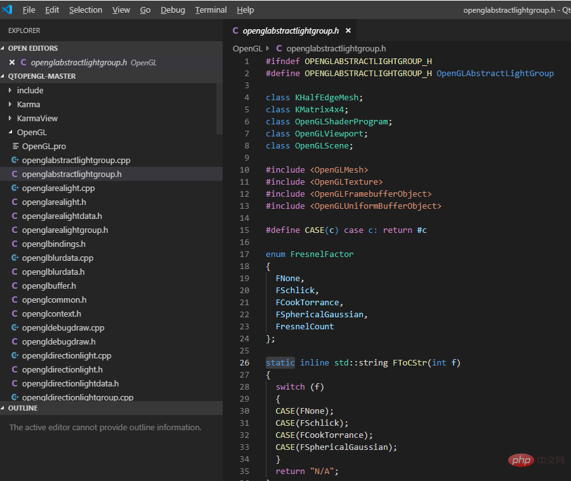Open openglarealightgroup.h
Screen dimensions: 571x481
click(65, 230)
